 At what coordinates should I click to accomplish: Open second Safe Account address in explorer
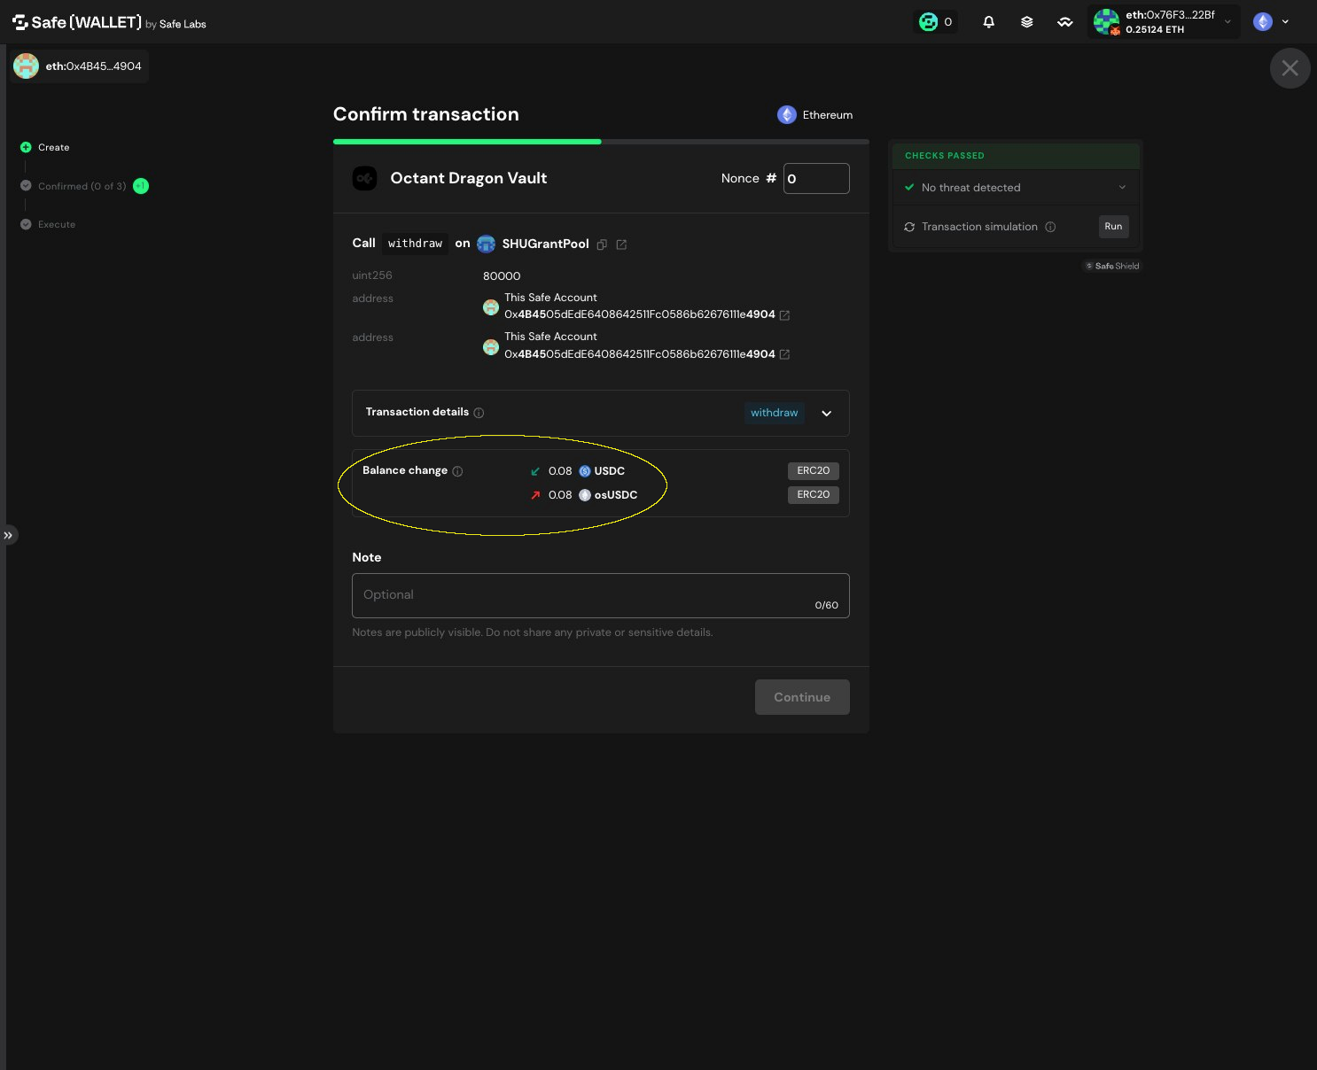pyautogui.click(x=784, y=354)
